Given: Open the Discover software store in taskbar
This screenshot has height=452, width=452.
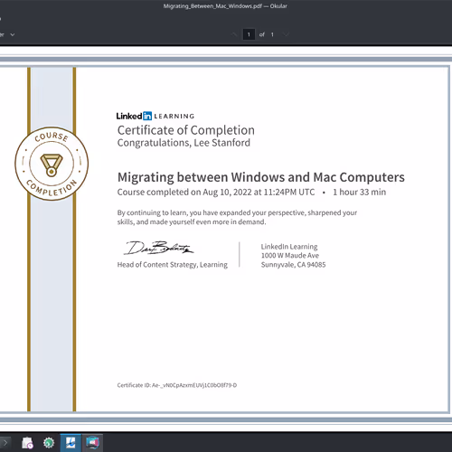Looking at the screenshot, I should (x=27, y=443).
